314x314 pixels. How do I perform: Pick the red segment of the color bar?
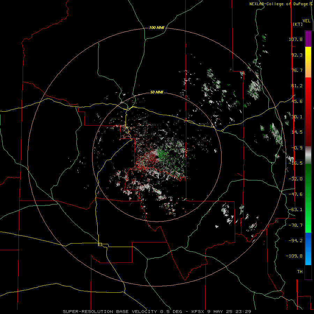pyautogui.click(x=308, y=112)
